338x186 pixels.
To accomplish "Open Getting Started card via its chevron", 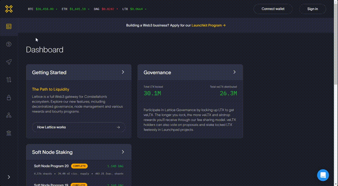I will [x=123, y=72].
